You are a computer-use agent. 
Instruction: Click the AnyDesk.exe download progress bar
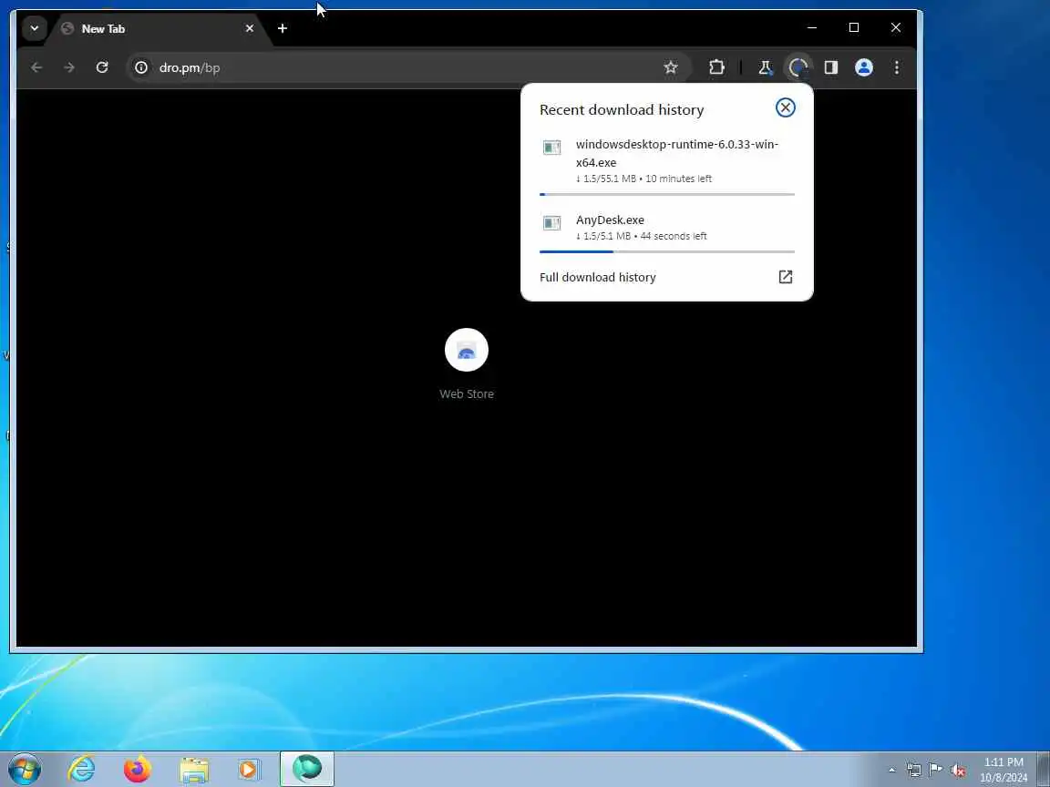(x=667, y=251)
